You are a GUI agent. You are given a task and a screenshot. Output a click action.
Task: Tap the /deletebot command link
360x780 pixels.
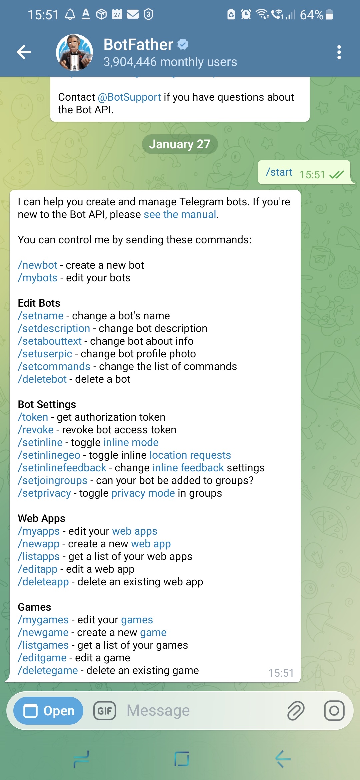42,379
